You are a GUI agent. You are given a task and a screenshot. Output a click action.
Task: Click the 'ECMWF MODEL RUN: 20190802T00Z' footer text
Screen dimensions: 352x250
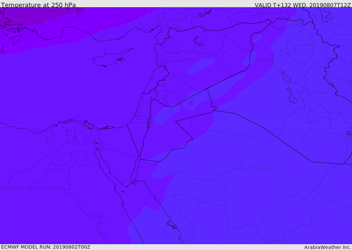[x=46, y=247]
